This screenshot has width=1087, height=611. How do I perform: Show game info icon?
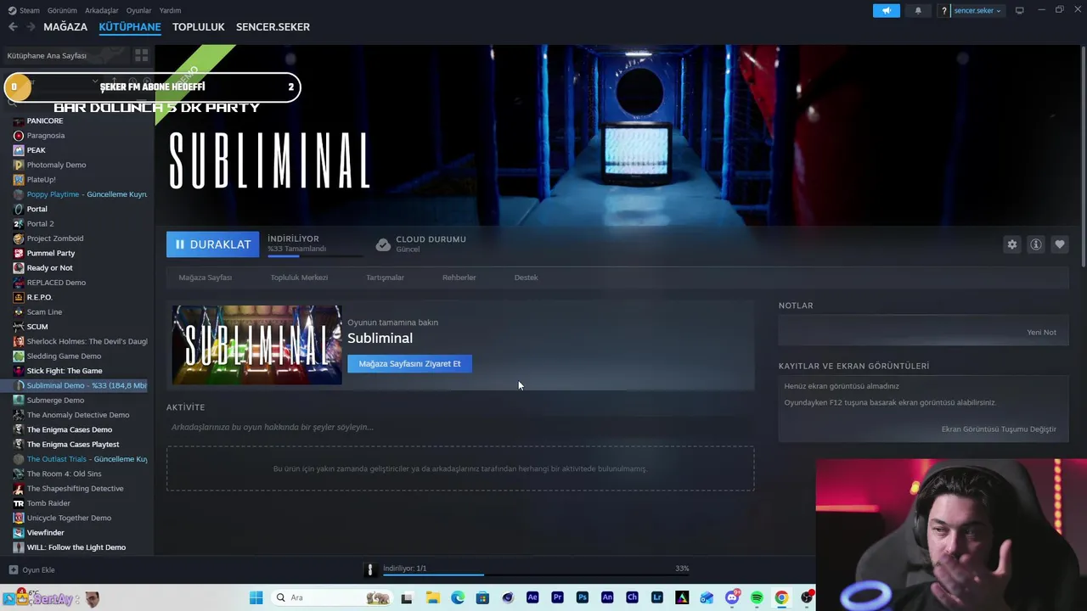coord(1035,244)
